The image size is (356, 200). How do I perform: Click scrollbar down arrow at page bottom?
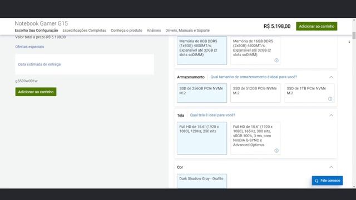point(354,187)
